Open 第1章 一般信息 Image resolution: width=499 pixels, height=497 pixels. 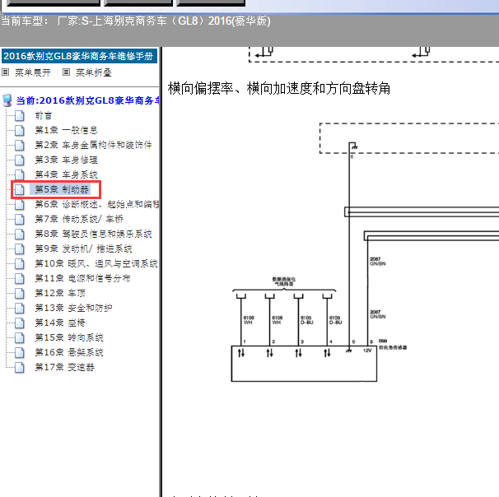[x=66, y=130]
